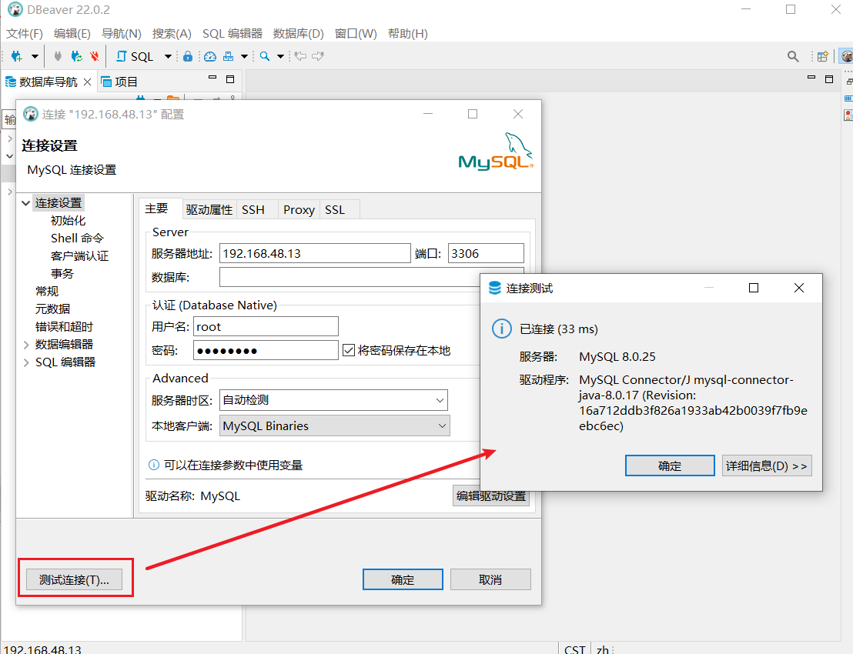Select Shell 命令 in settings tree
853x654 pixels.
(77, 238)
